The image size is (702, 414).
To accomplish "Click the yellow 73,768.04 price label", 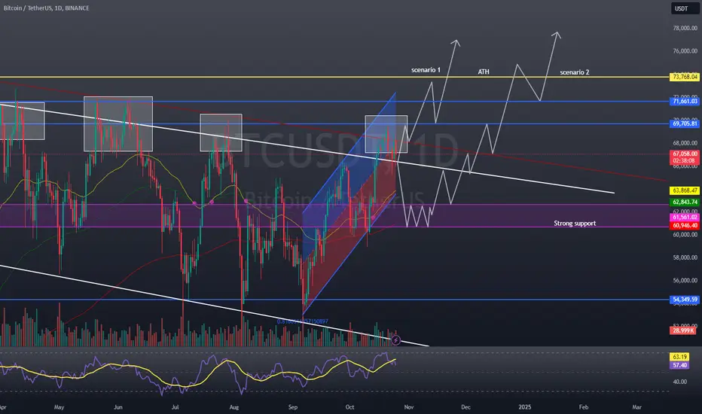I will pos(684,77).
